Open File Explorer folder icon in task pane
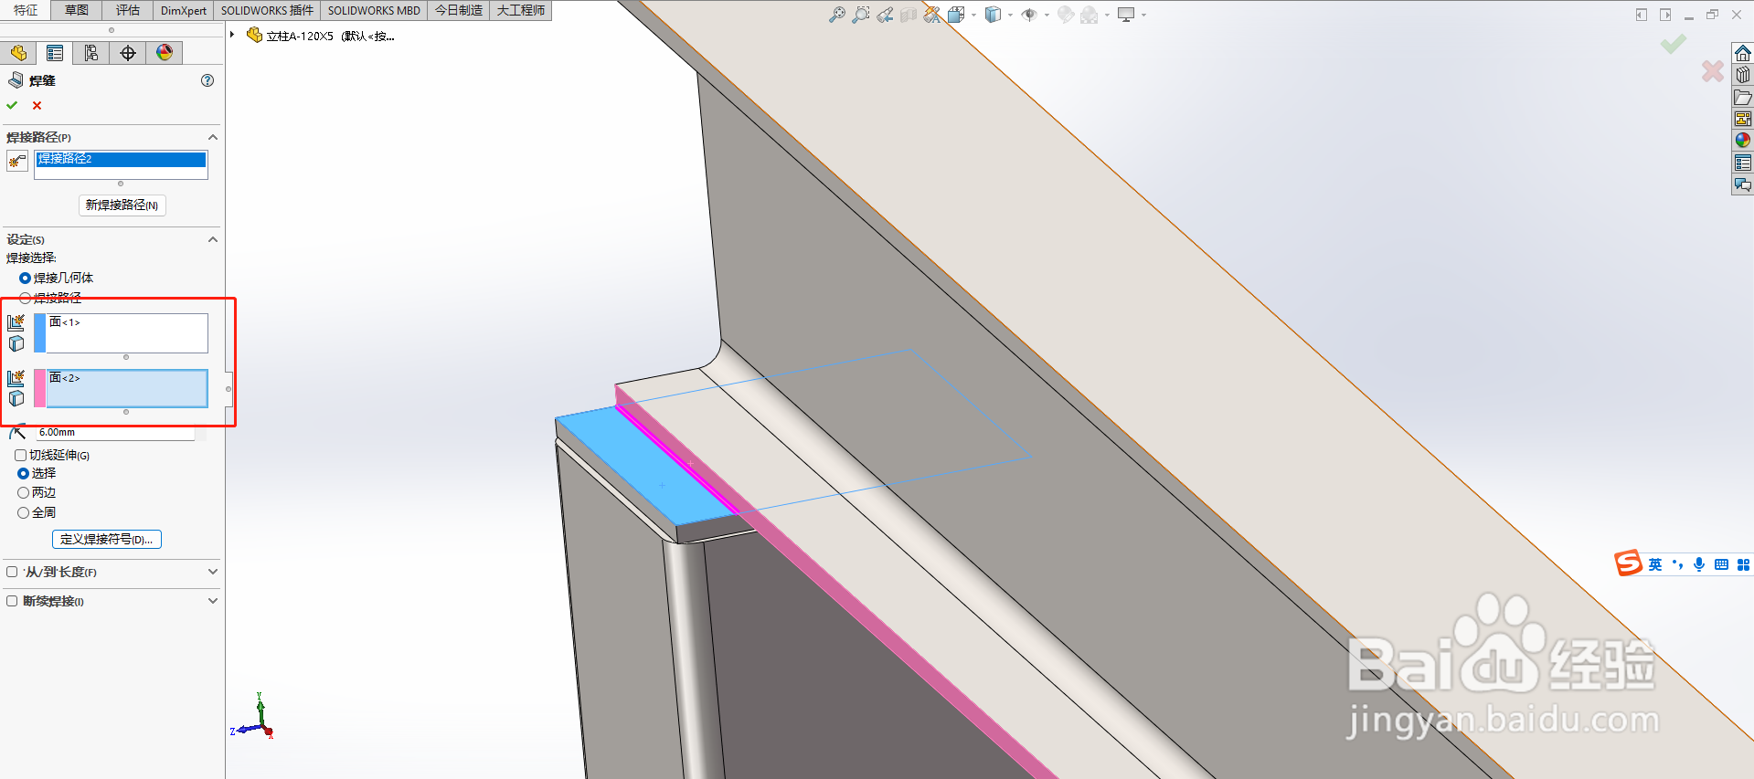 coord(1743,97)
